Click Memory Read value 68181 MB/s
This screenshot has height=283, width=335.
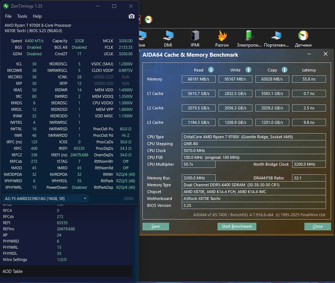(x=198, y=79)
